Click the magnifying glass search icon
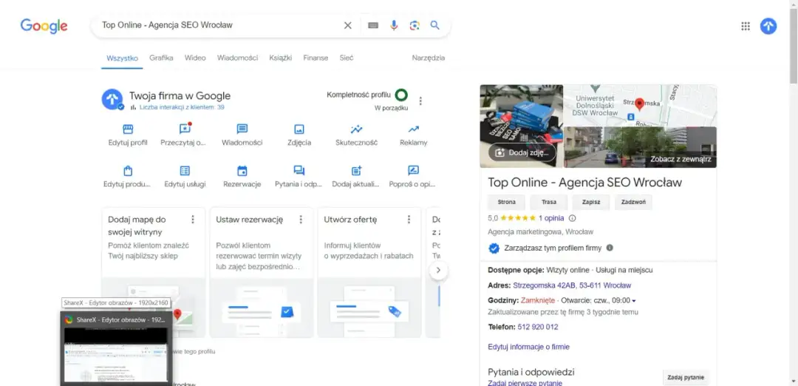Screen dimensions: 798x386 pos(434,25)
